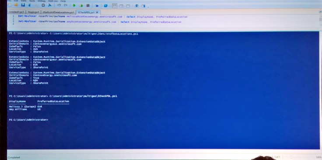Click the 3CheckPDL.ps1 console command line
The image size is (322, 160).
[x=63, y=96]
